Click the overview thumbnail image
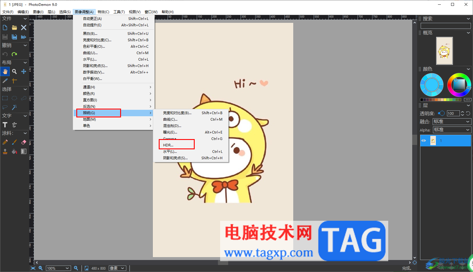Screen dimensions: 473x272 coord(444,51)
